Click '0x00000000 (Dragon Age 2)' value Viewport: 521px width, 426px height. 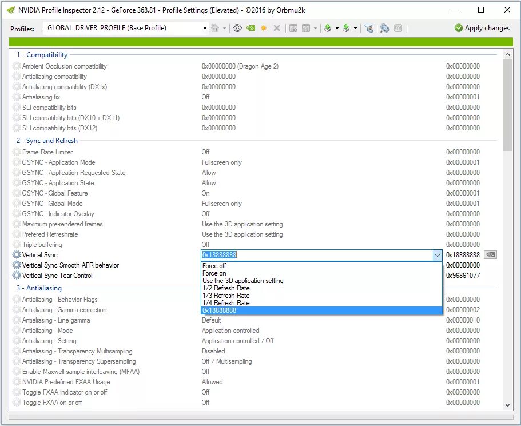pos(240,66)
